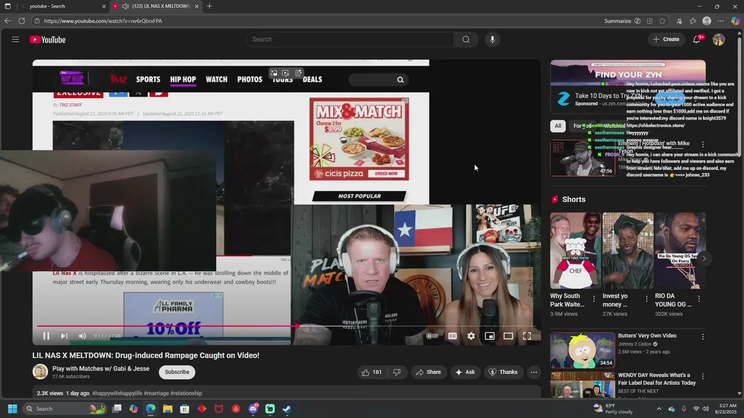Open the YouTube guide hamburger menu

coord(16,39)
